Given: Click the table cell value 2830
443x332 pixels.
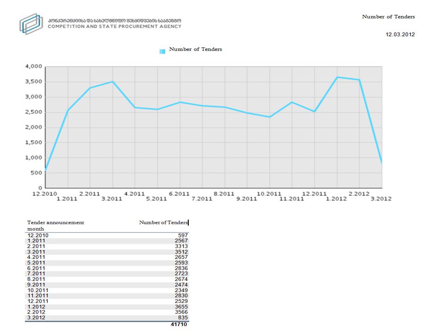Looking at the screenshot, I should click(181, 296).
